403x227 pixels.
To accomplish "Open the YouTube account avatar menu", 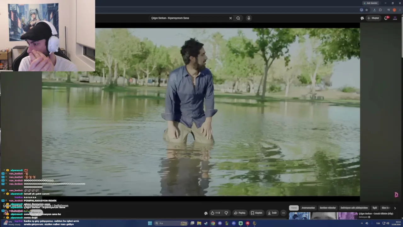I will click(395, 18).
